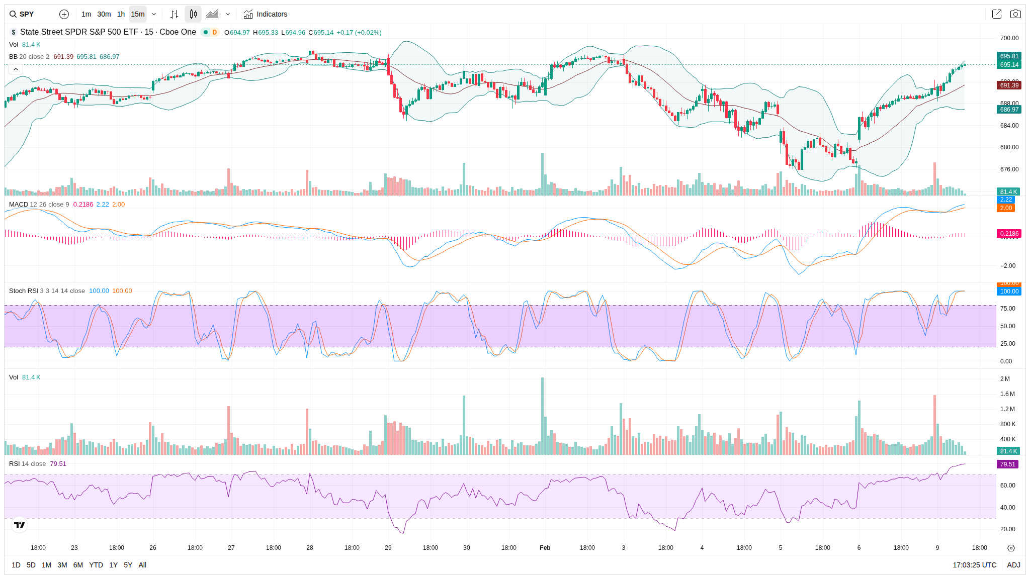The image size is (1030, 579).
Task: Switch interval to 1m
Action: (87, 14)
